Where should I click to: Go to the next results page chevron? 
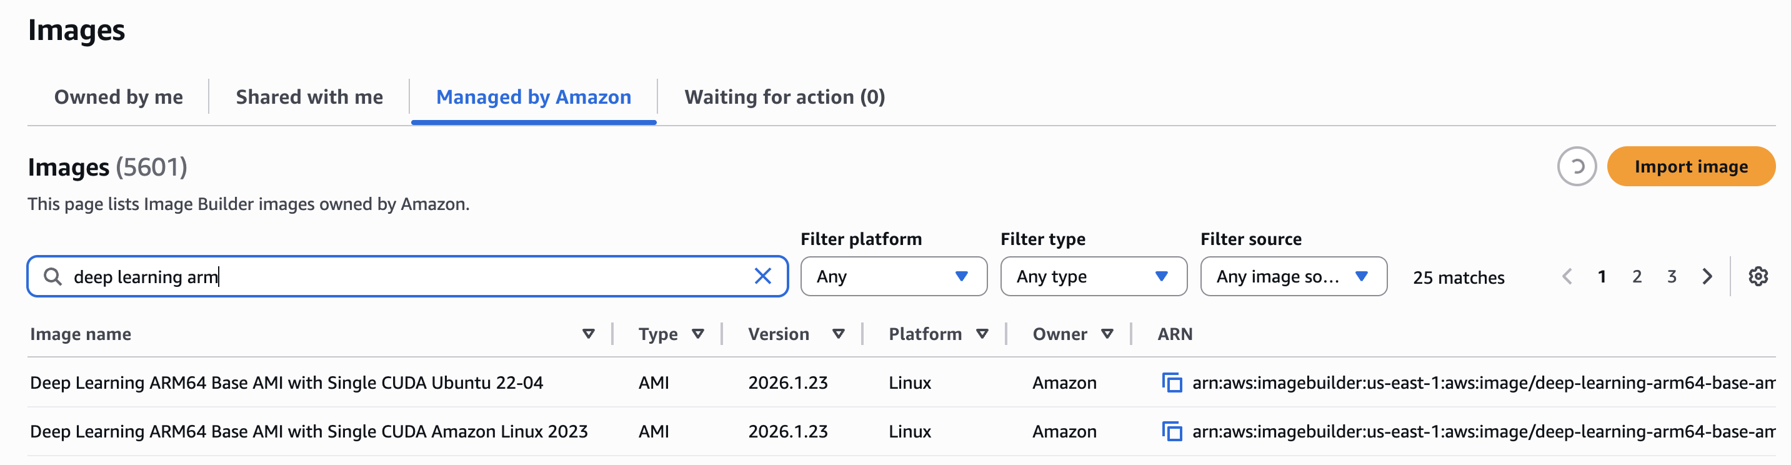(1707, 276)
